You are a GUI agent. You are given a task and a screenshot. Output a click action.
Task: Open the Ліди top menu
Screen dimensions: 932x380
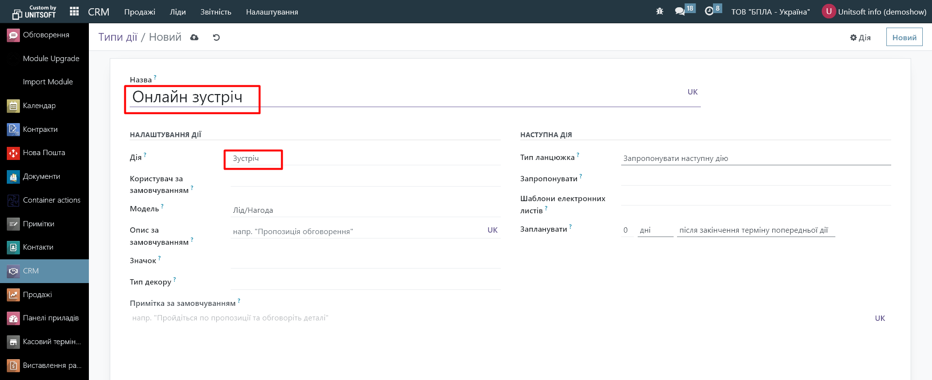(178, 12)
